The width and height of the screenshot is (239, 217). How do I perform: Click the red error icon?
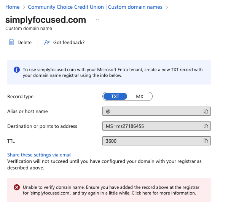click(x=17, y=187)
